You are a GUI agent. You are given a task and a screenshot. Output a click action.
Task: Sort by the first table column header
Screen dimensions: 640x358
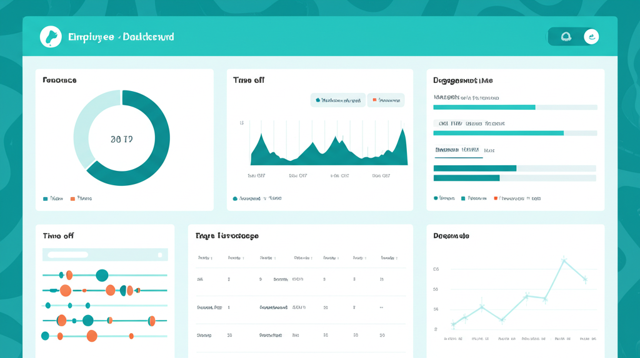[x=204, y=258]
